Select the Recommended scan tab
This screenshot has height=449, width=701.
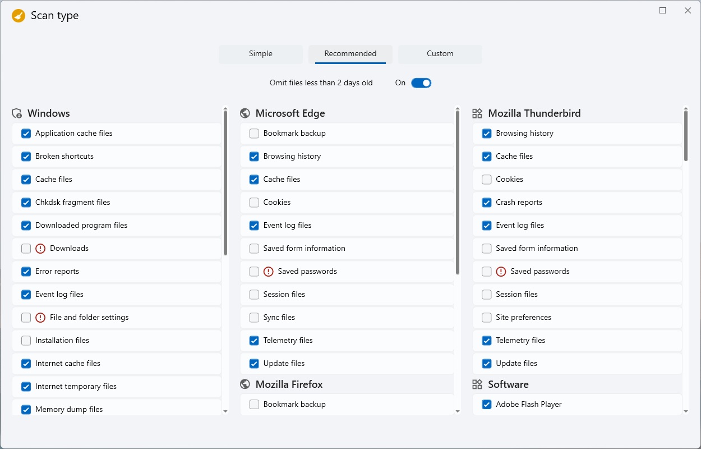pyautogui.click(x=350, y=54)
